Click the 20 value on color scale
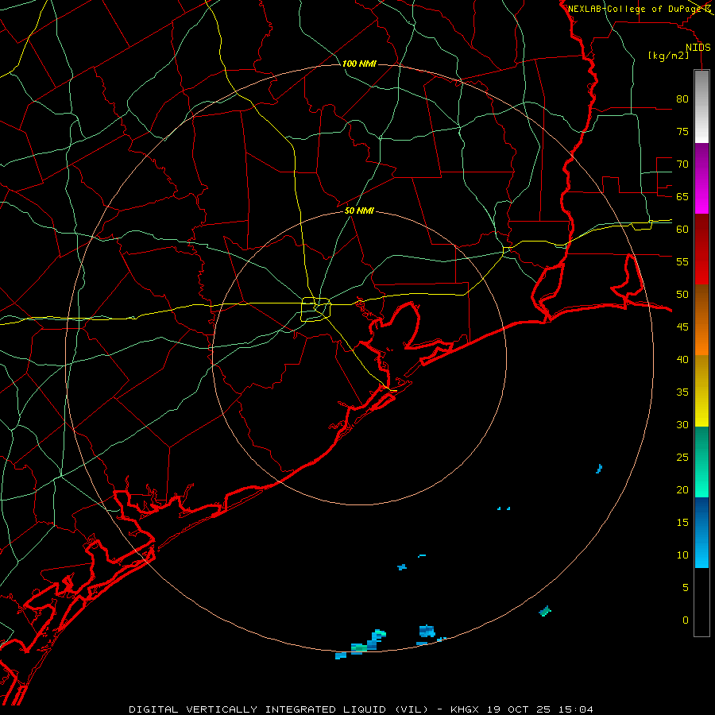This screenshot has height=715, width=715. click(682, 489)
